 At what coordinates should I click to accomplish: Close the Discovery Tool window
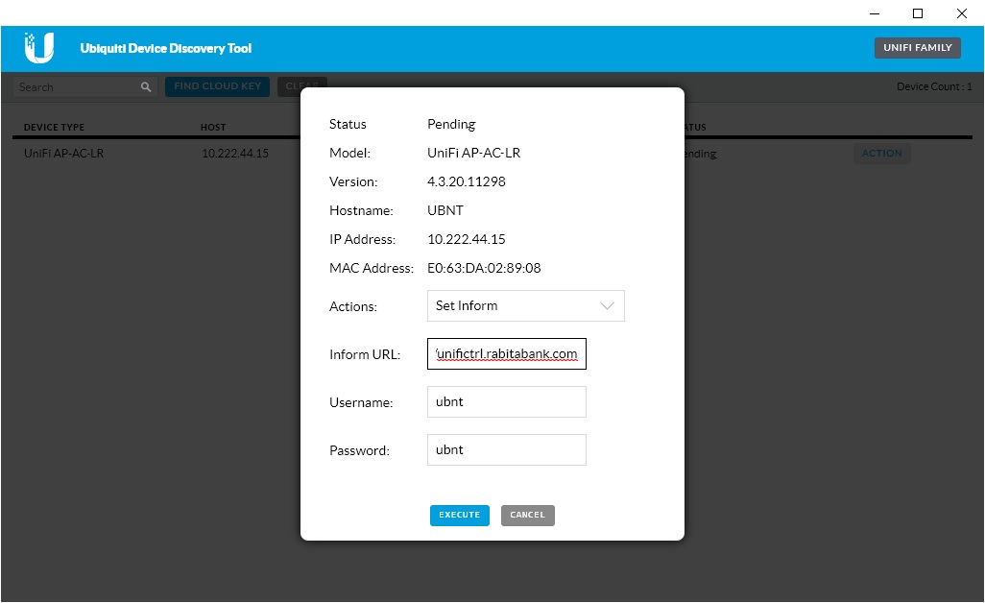(962, 13)
